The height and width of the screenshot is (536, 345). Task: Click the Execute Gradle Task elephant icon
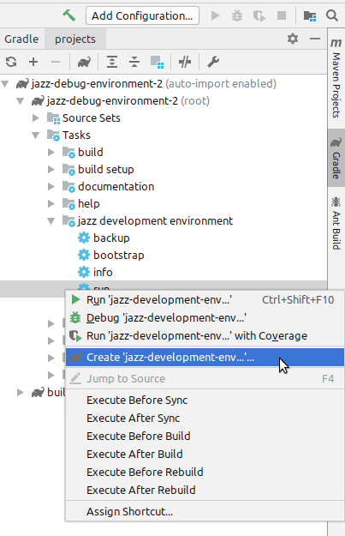pyautogui.click(x=84, y=62)
